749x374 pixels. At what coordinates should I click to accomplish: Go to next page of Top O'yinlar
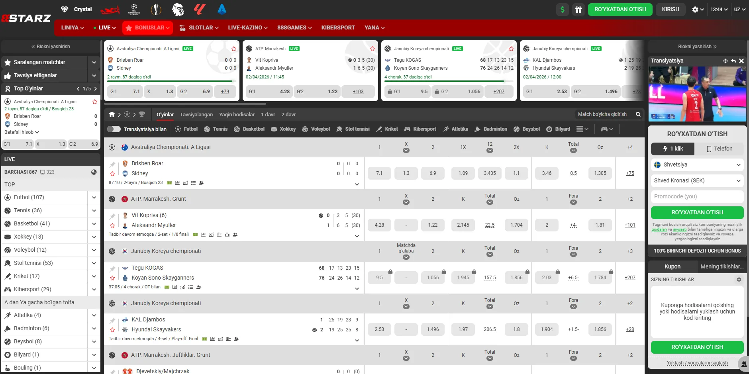point(96,89)
